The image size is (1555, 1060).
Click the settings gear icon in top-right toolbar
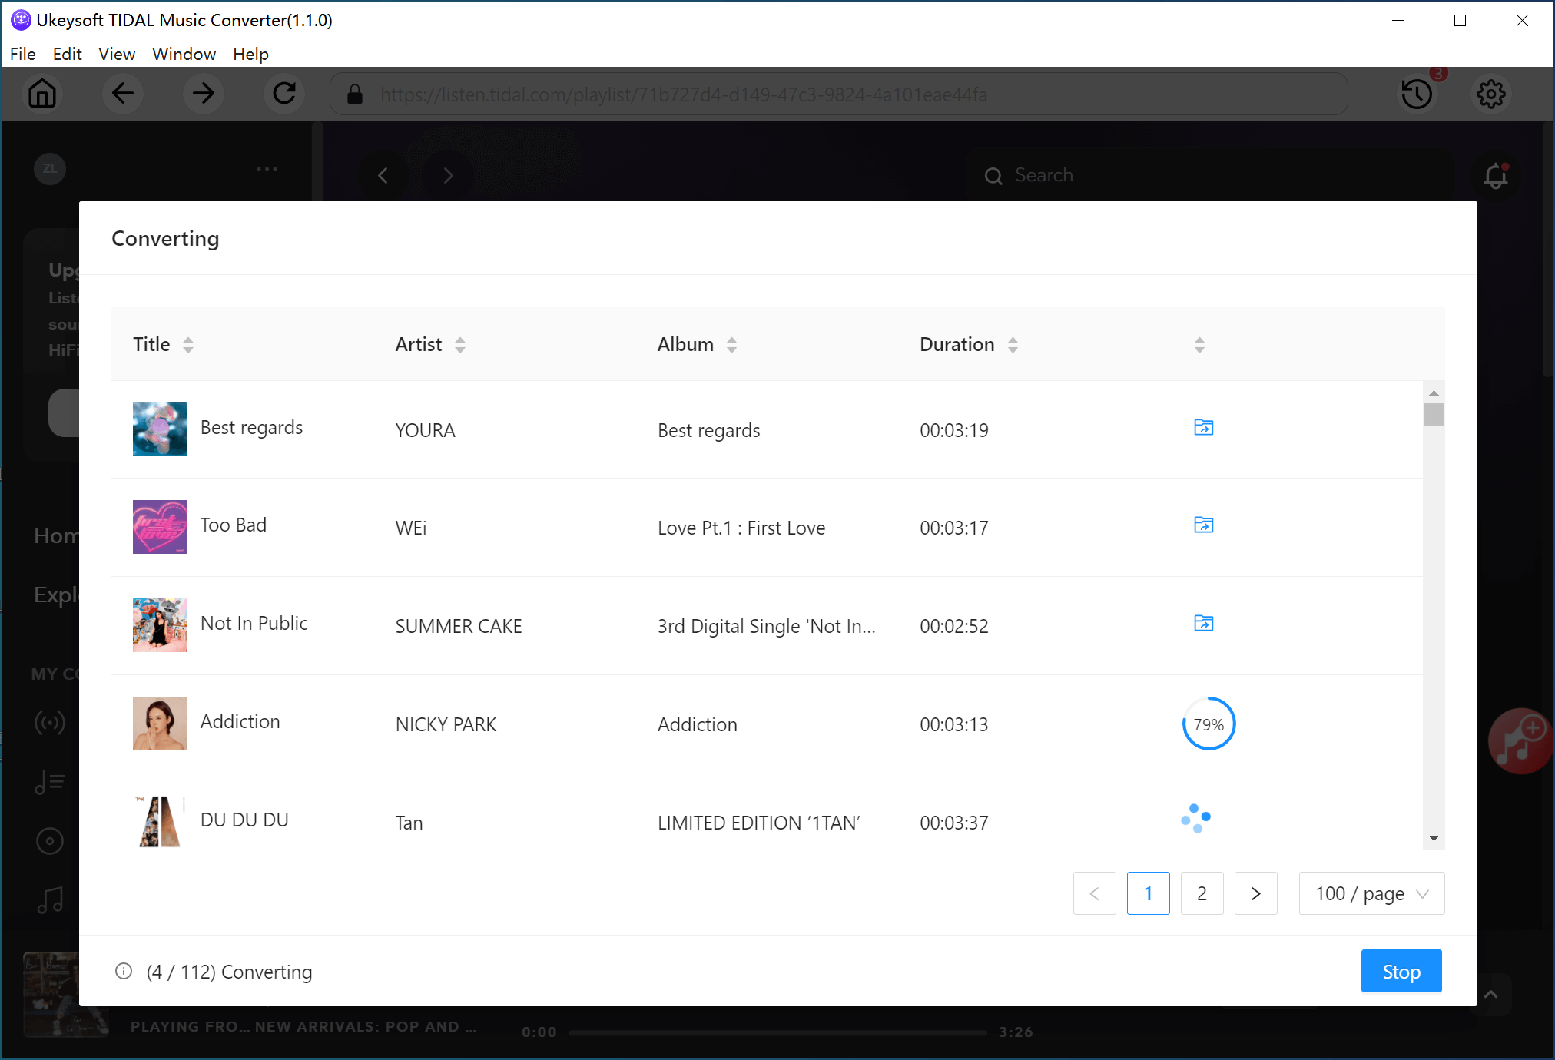(x=1491, y=94)
